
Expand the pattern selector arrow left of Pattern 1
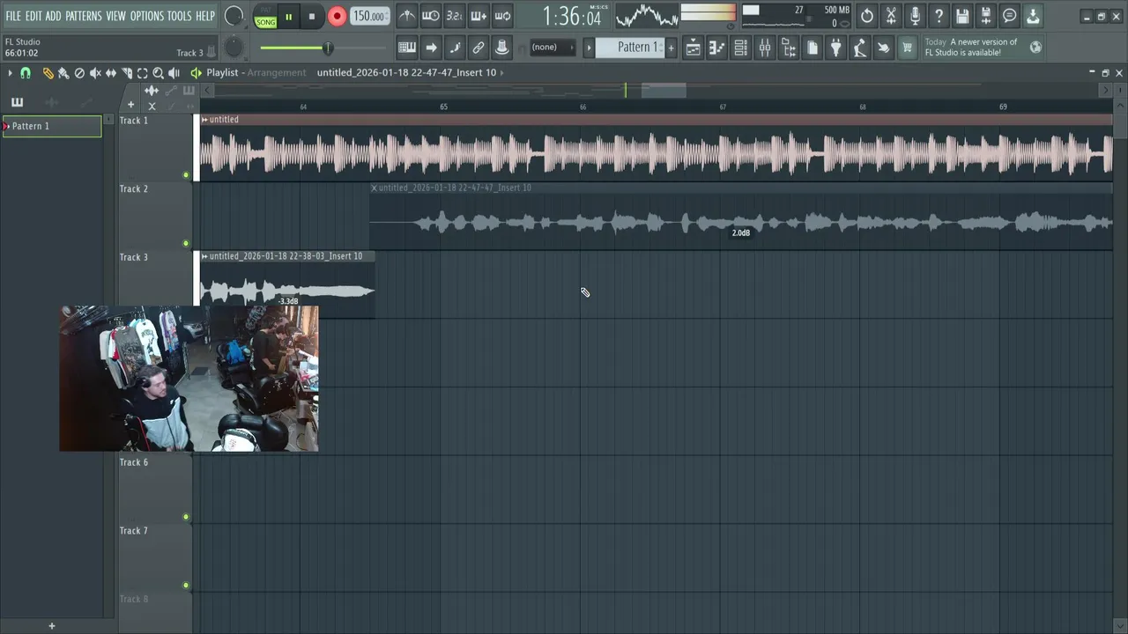tap(589, 48)
